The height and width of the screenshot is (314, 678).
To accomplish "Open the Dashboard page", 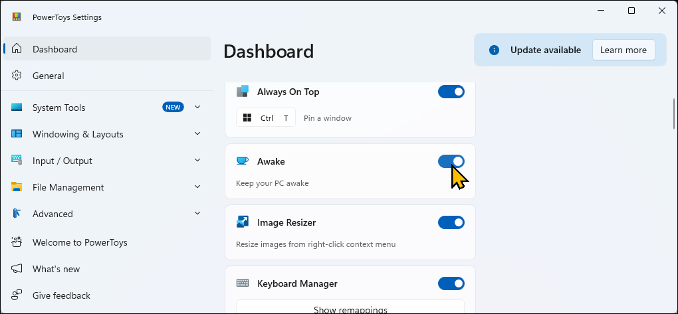I will pyautogui.click(x=107, y=49).
